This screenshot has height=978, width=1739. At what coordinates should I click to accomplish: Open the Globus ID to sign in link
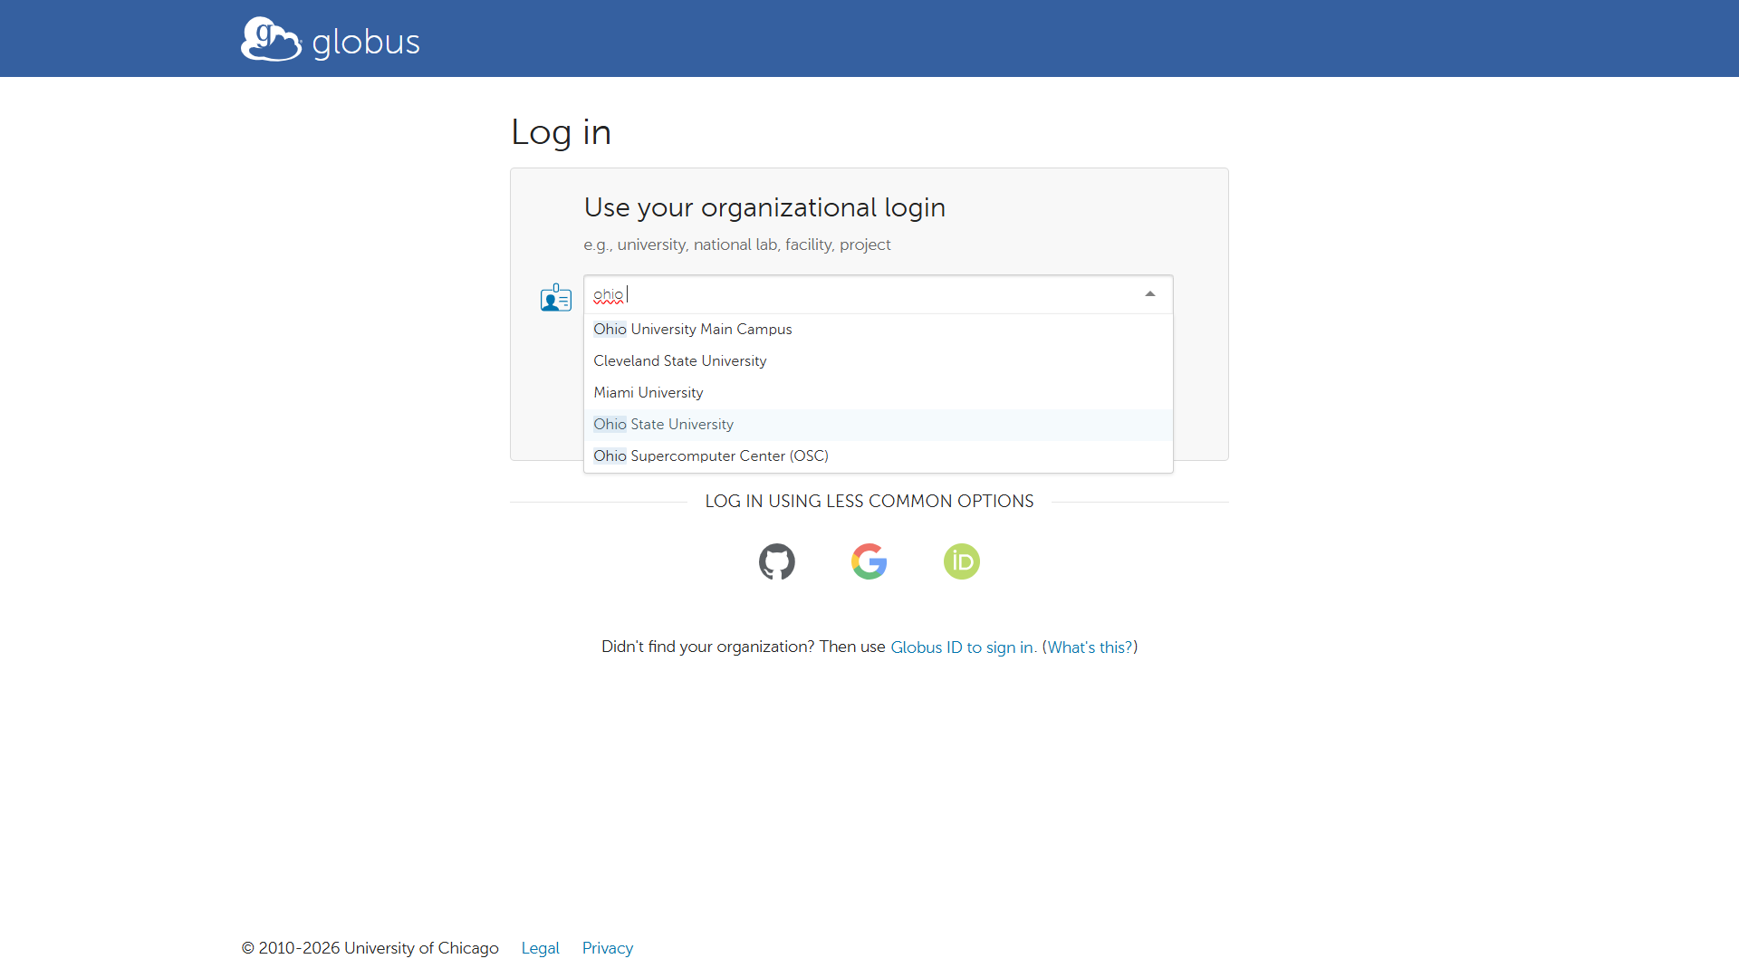(x=962, y=647)
